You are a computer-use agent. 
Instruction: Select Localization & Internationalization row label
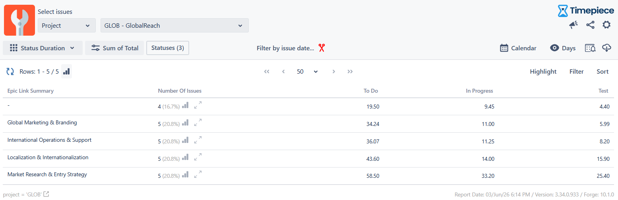point(48,158)
